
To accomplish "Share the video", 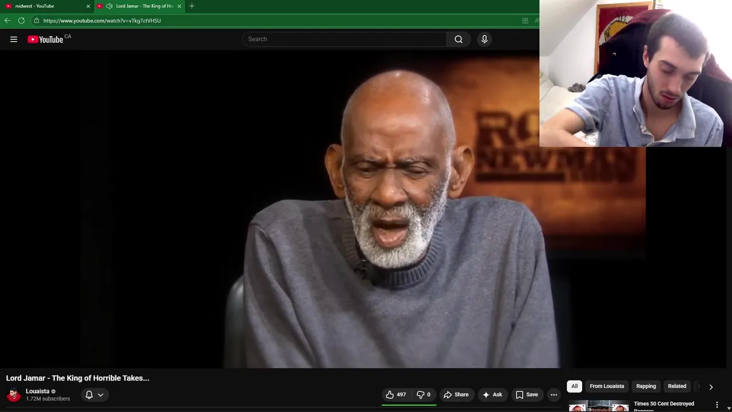I will [456, 394].
